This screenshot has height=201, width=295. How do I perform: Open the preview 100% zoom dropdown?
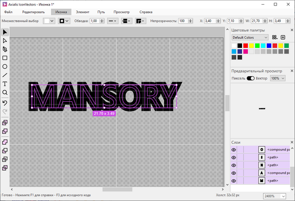point(277,78)
